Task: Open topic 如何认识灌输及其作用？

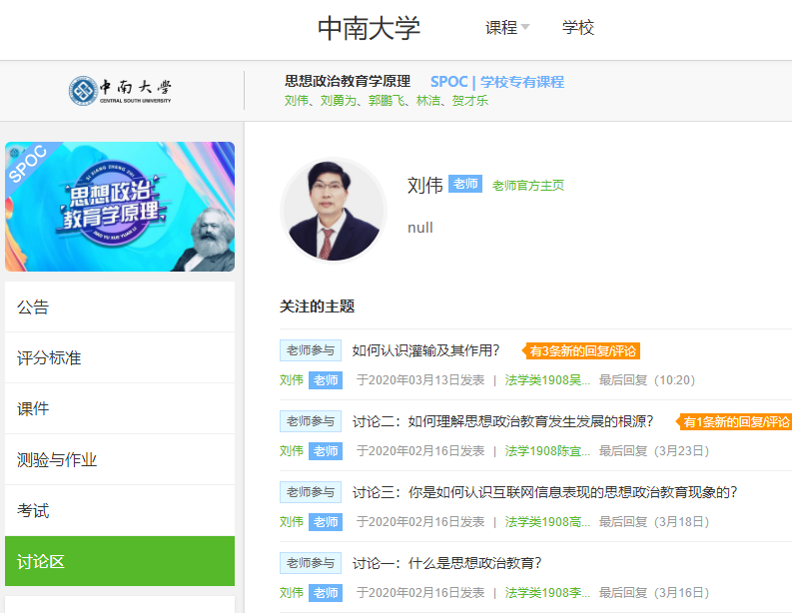Action: (426, 350)
